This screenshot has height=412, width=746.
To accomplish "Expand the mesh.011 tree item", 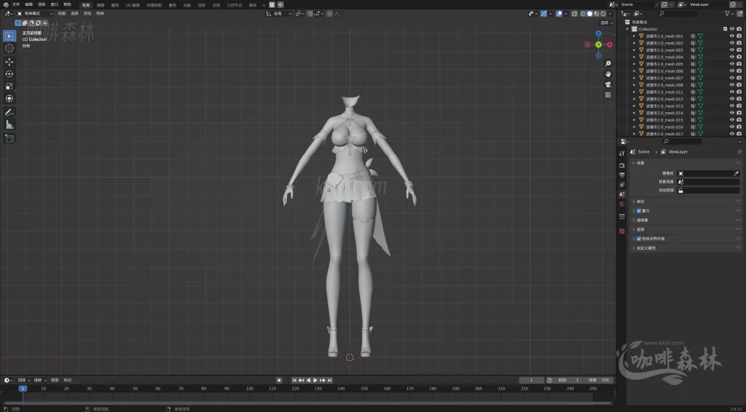I will click(x=634, y=92).
